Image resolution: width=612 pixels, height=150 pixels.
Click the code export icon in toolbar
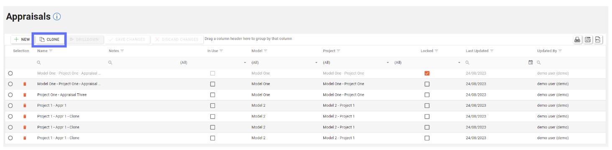[x=588, y=40]
